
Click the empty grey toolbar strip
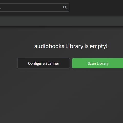pyautogui.click(x=61, y=21)
